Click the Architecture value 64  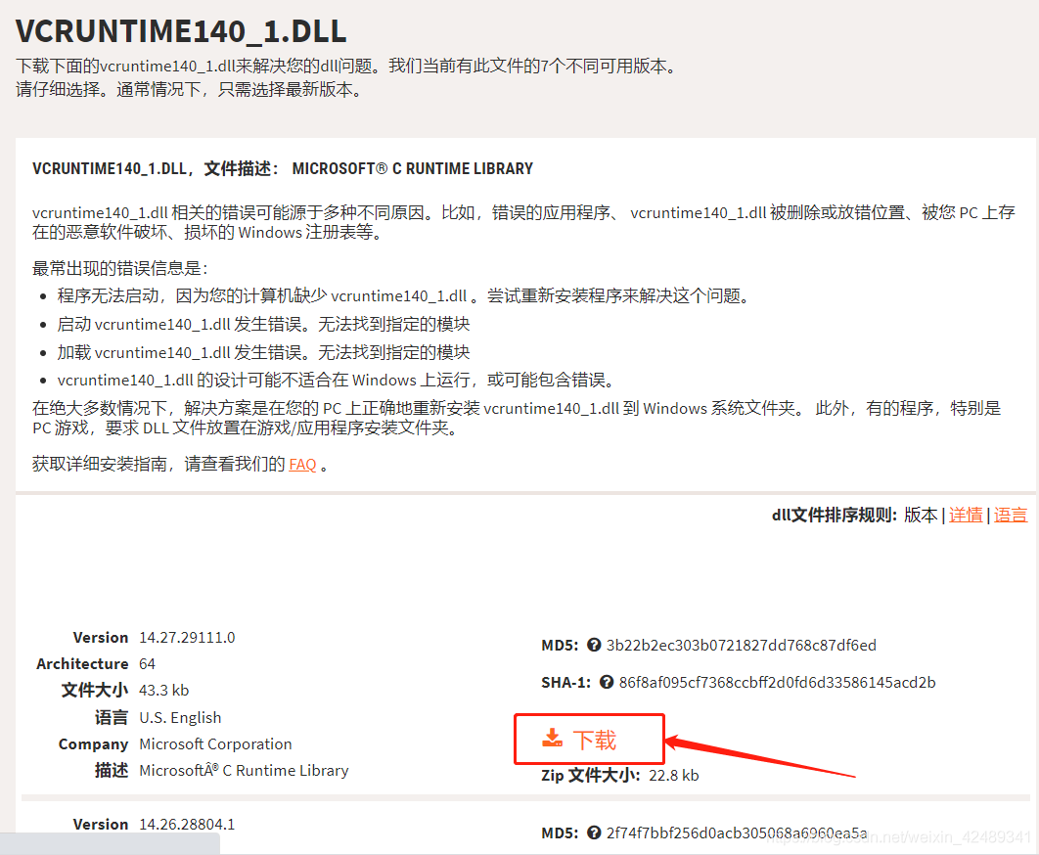tap(148, 663)
